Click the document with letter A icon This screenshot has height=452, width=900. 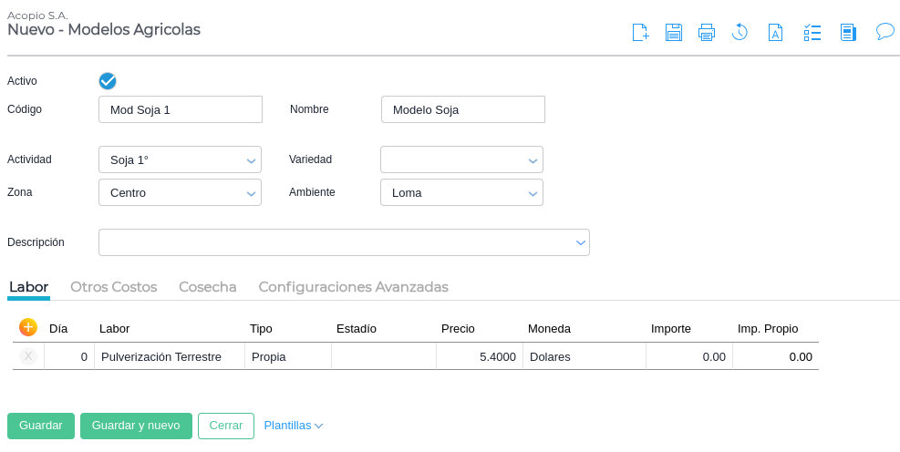point(775,33)
